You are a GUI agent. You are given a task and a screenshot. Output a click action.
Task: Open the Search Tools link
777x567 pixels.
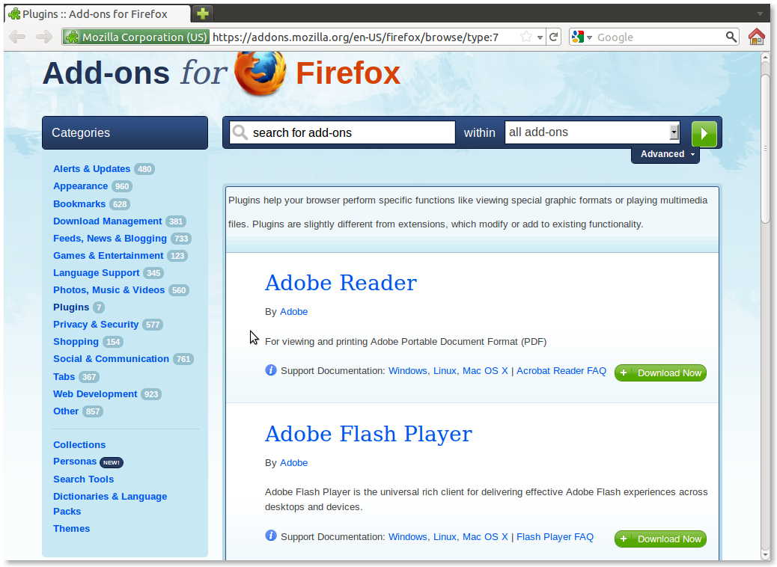(83, 479)
